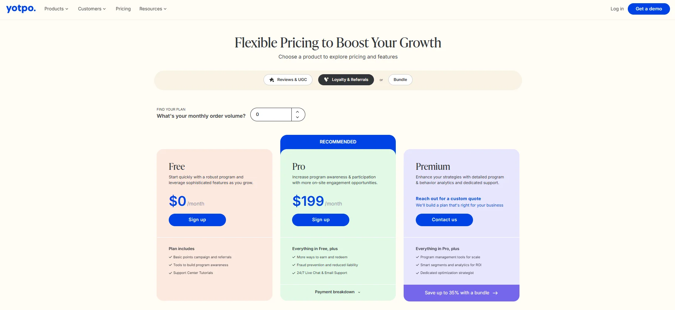Image resolution: width=675 pixels, height=310 pixels.
Task: Click the yotpo logo
Action: click(x=20, y=9)
